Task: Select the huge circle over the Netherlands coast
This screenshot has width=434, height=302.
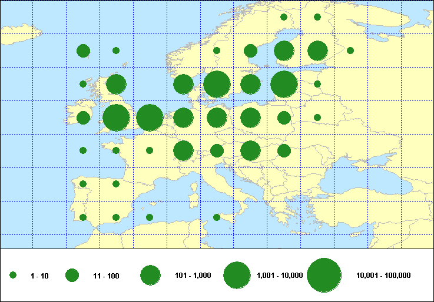Action: coord(150,118)
